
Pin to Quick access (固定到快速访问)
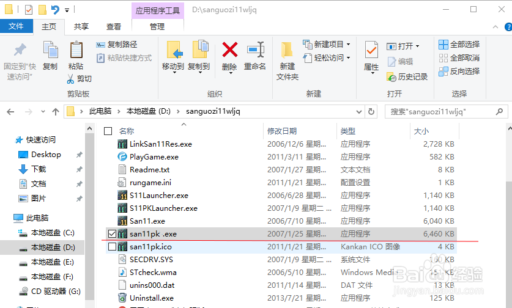tap(20, 61)
